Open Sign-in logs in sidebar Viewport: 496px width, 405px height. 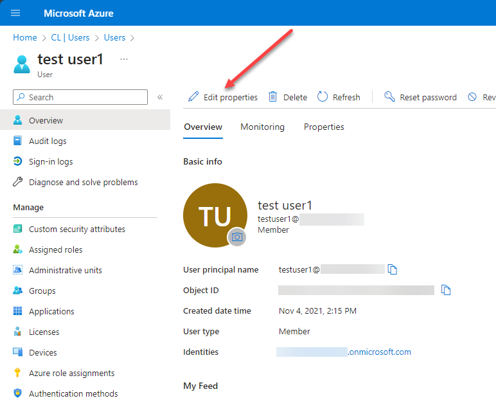51,162
